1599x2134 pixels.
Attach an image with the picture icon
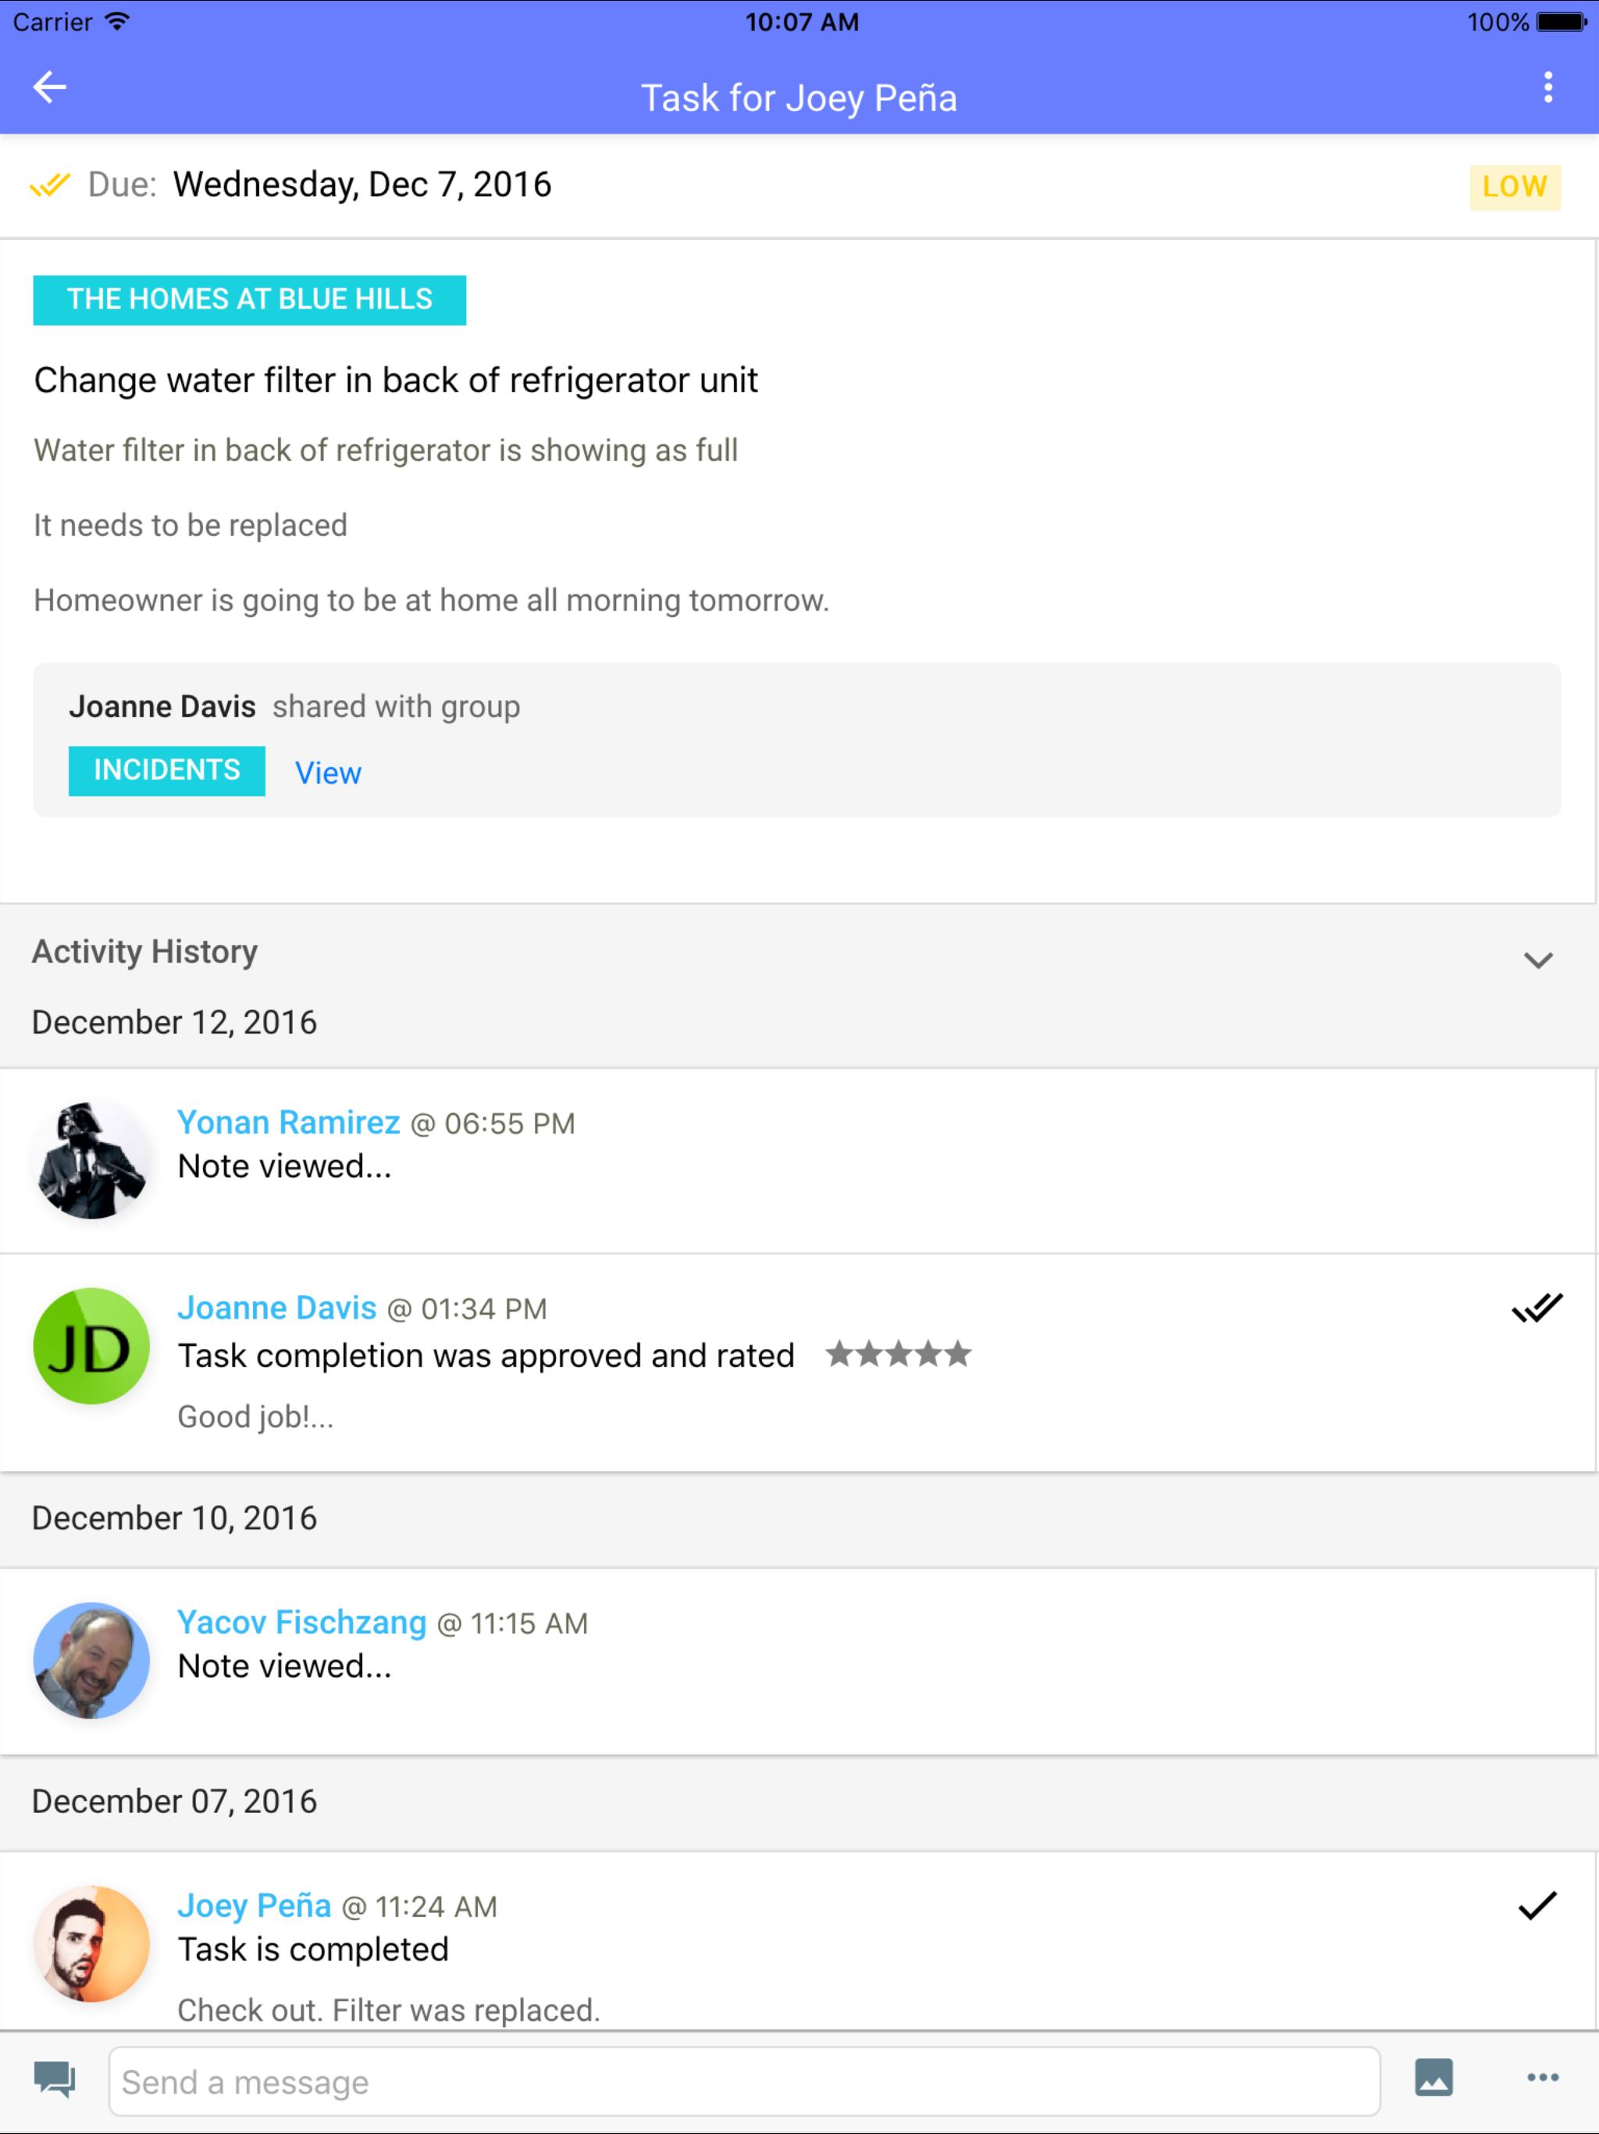coord(1433,2077)
